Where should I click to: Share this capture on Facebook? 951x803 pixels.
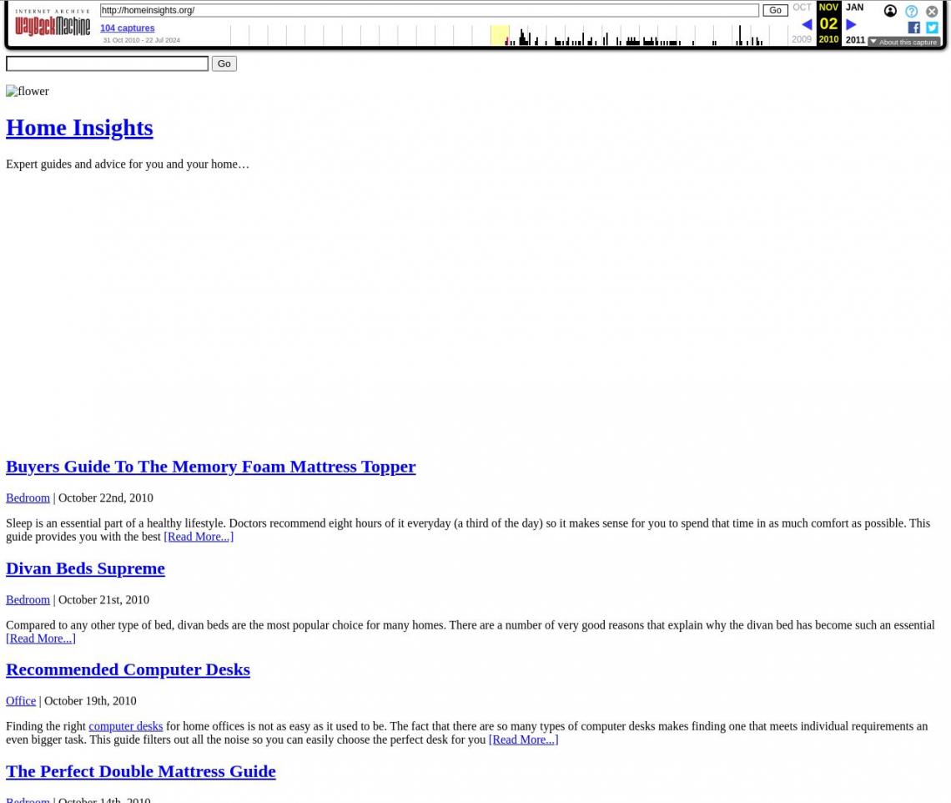coord(913,28)
